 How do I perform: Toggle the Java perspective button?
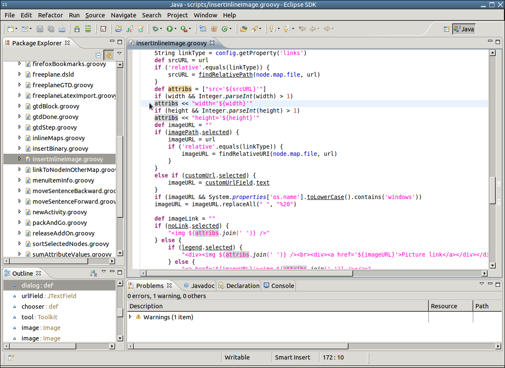coord(464,29)
